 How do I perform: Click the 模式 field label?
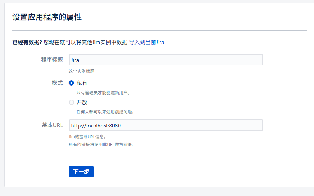pos(57,83)
